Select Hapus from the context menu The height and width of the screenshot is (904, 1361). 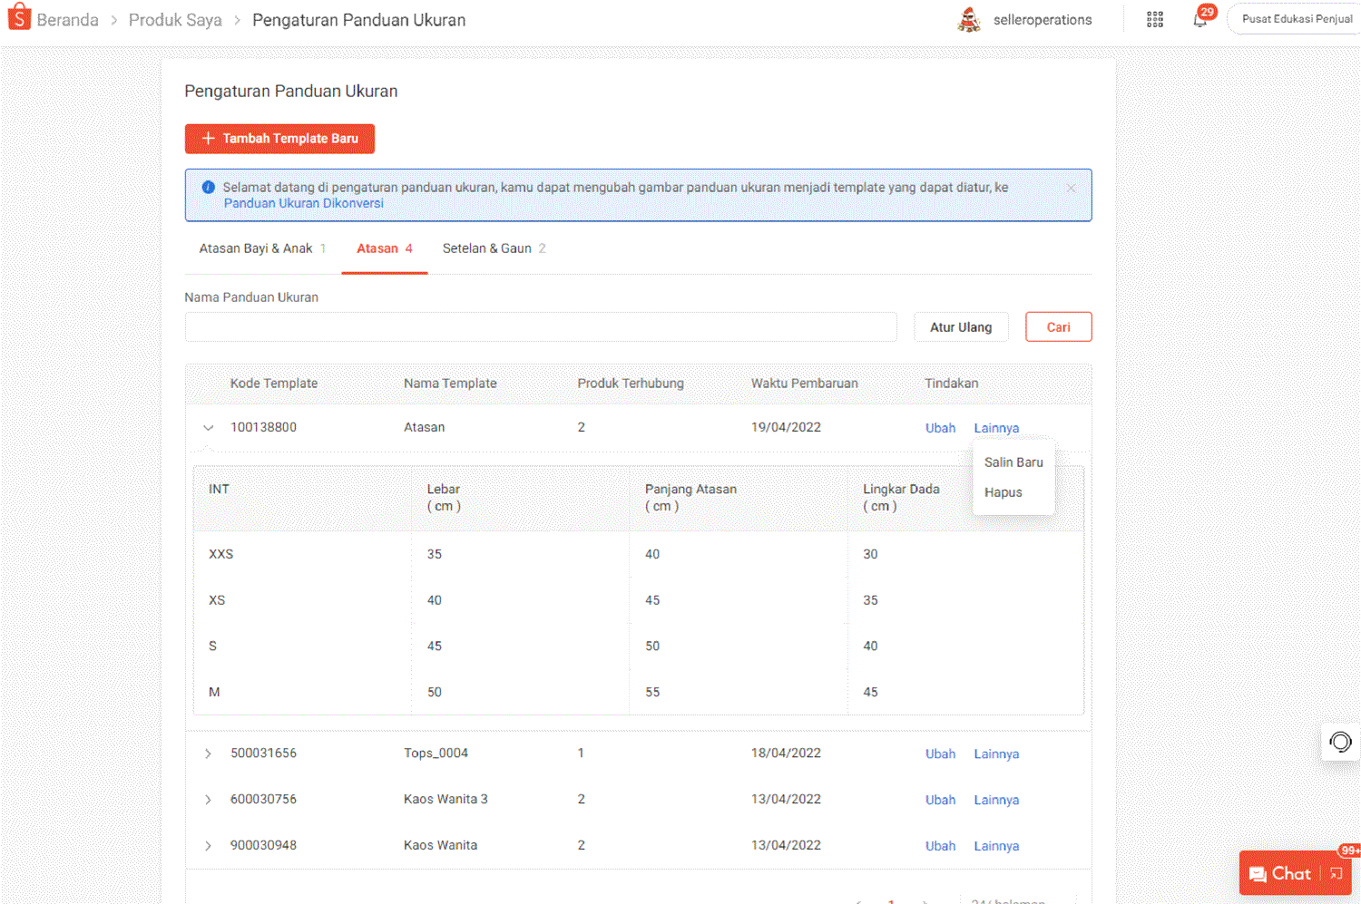(x=1003, y=491)
